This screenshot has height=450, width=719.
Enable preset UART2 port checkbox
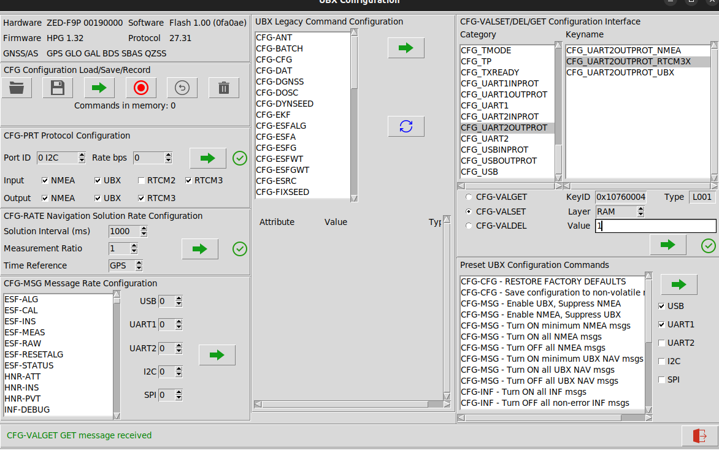pyautogui.click(x=662, y=343)
